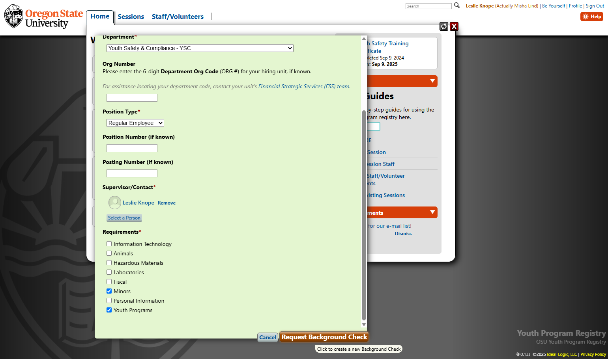Click the scrollbar down arrow
This screenshot has height=359, width=608.
click(364, 325)
